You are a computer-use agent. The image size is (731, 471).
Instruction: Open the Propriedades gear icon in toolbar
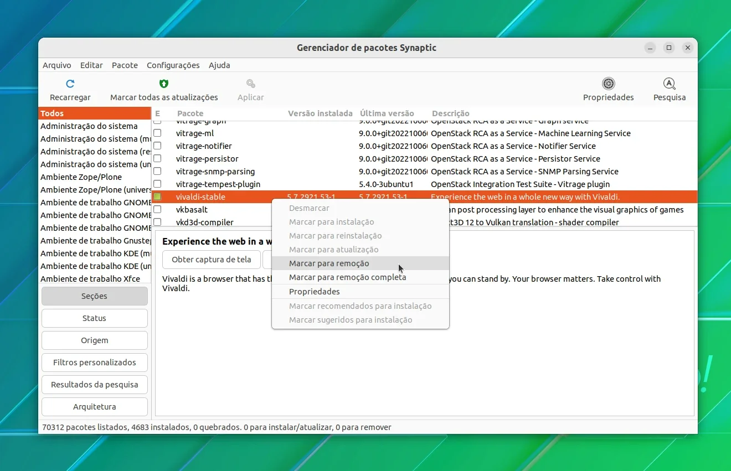609,84
